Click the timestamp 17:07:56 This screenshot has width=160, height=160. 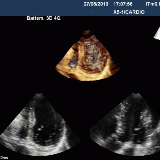[x=123, y=4]
